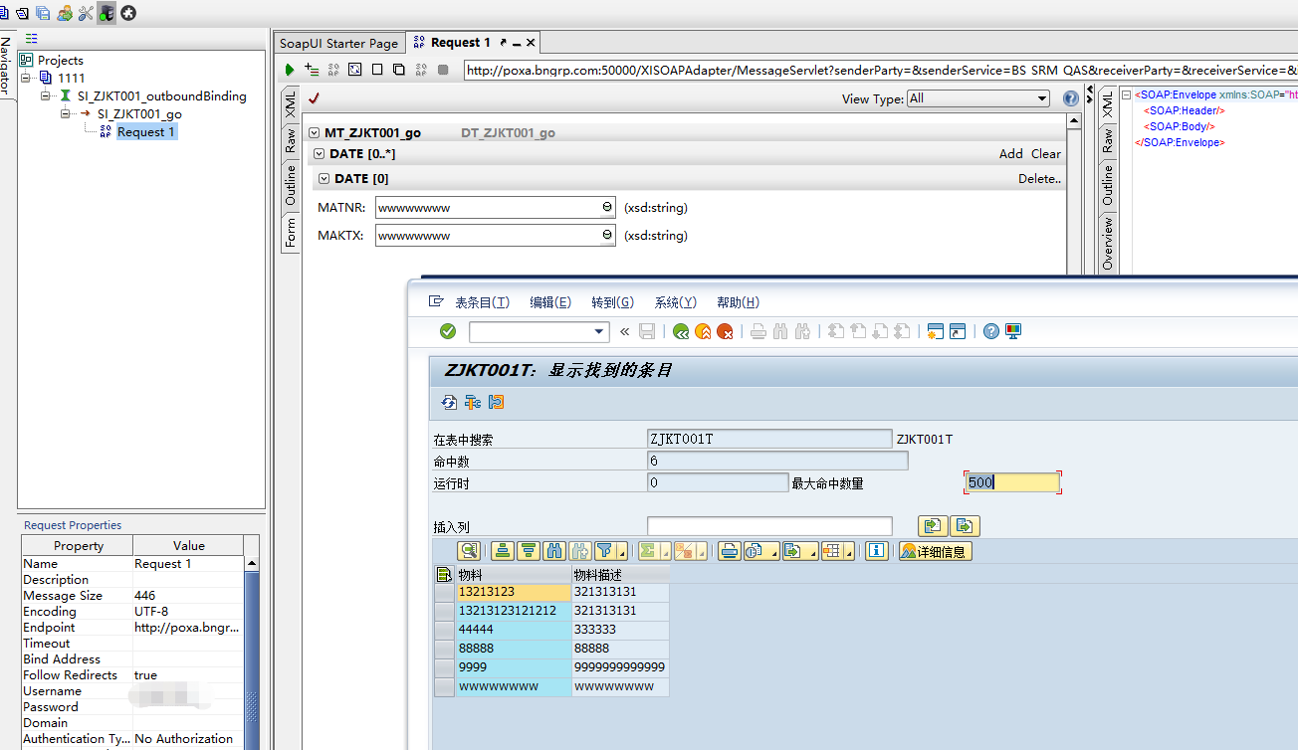Collapse the DATE [0..*] section

point(324,154)
